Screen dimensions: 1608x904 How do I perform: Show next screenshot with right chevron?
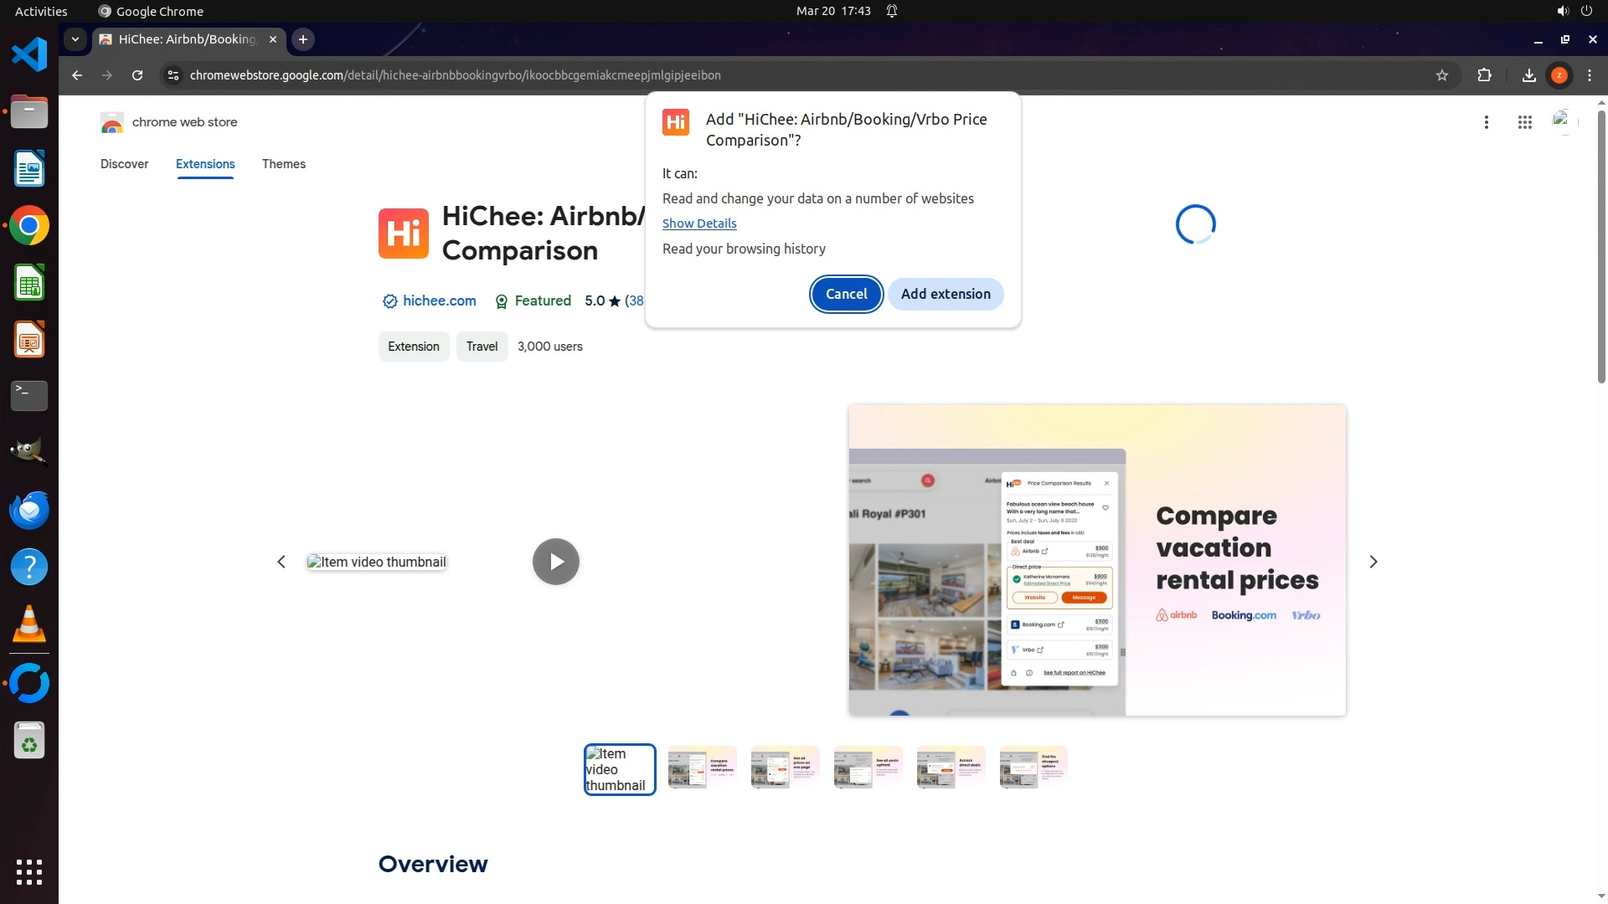click(1373, 562)
